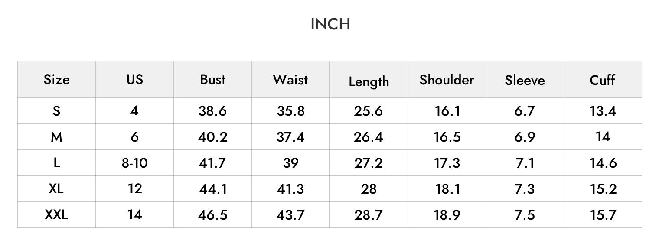Click the US column header
Screen dimensions: 659x234
tap(134, 79)
